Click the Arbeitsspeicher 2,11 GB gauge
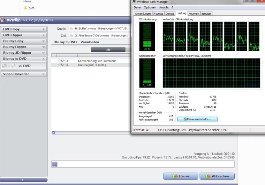 coord(147,73)
